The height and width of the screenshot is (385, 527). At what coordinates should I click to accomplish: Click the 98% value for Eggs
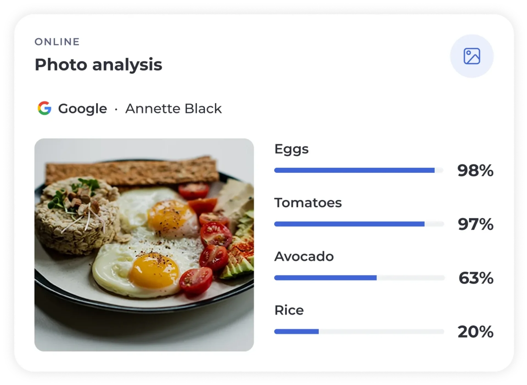click(x=475, y=171)
